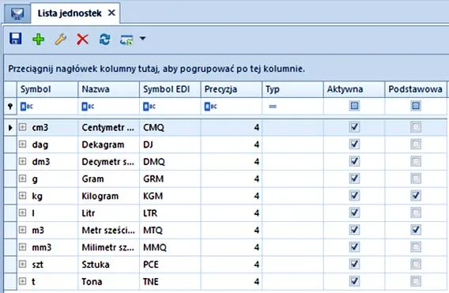Sort by Typ column header
The width and height of the screenshot is (449, 293).
click(x=292, y=89)
